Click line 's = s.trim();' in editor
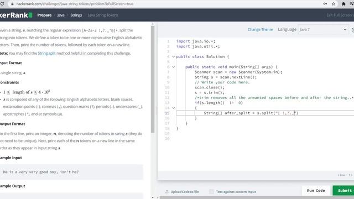This screenshot has width=354, height=199. click(210, 92)
